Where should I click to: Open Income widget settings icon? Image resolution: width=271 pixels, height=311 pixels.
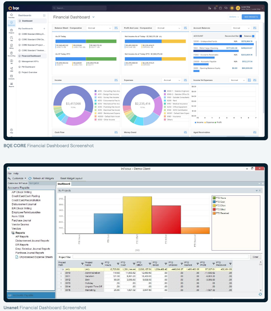tap(116, 80)
